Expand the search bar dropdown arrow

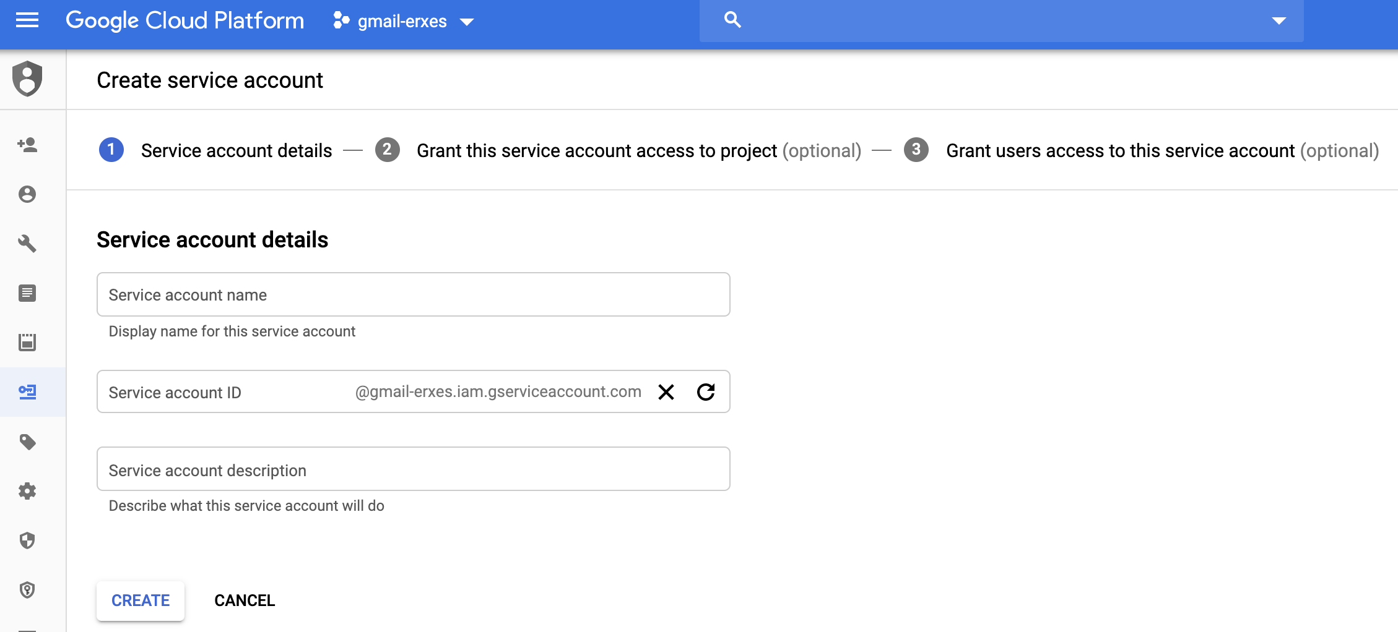[x=1279, y=21]
